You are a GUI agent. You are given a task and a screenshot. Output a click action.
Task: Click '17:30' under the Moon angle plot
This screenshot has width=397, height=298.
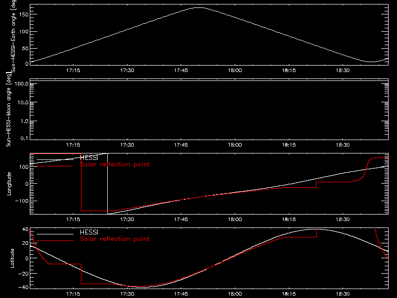[x=127, y=145]
